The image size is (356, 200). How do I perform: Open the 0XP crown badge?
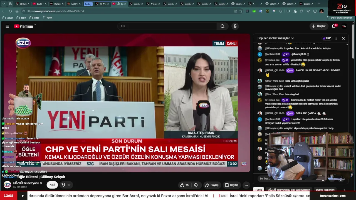click(327, 38)
